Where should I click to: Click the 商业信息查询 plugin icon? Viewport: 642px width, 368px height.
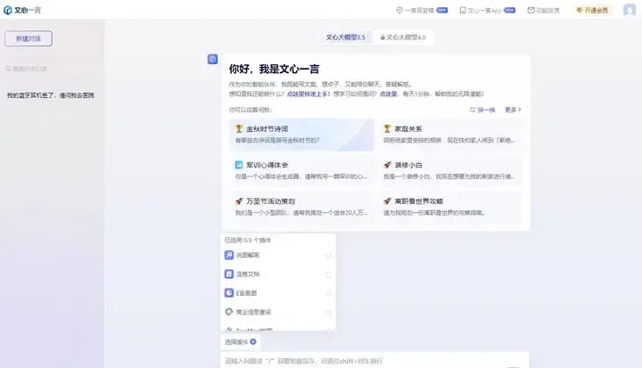(229, 312)
